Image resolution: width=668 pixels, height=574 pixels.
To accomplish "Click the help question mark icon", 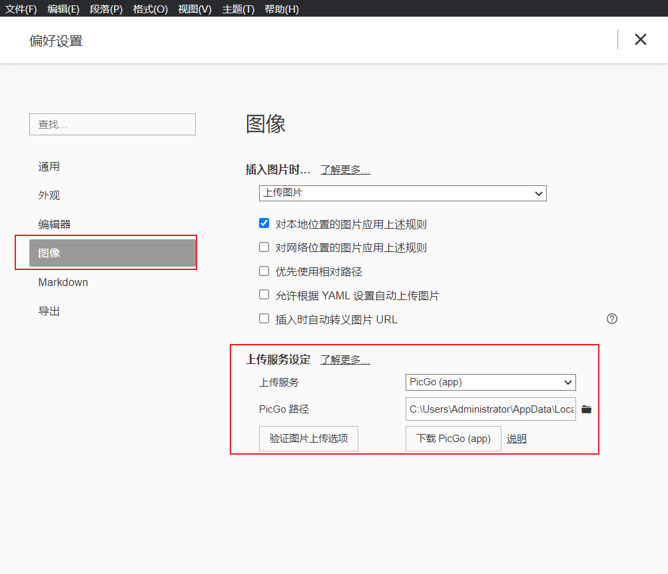I will point(612,319).
